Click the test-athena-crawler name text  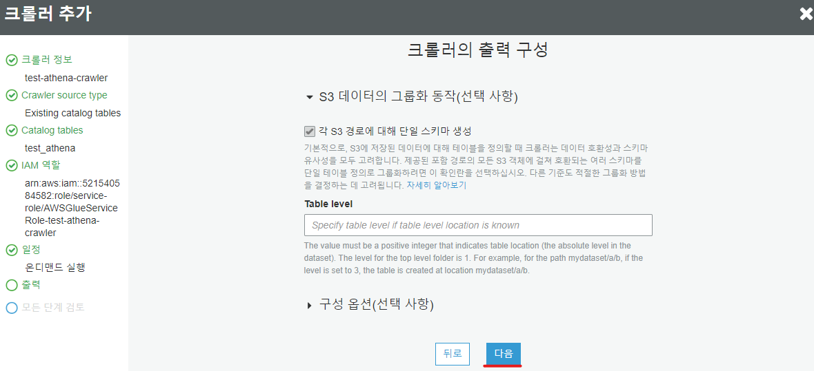[66, 78]
